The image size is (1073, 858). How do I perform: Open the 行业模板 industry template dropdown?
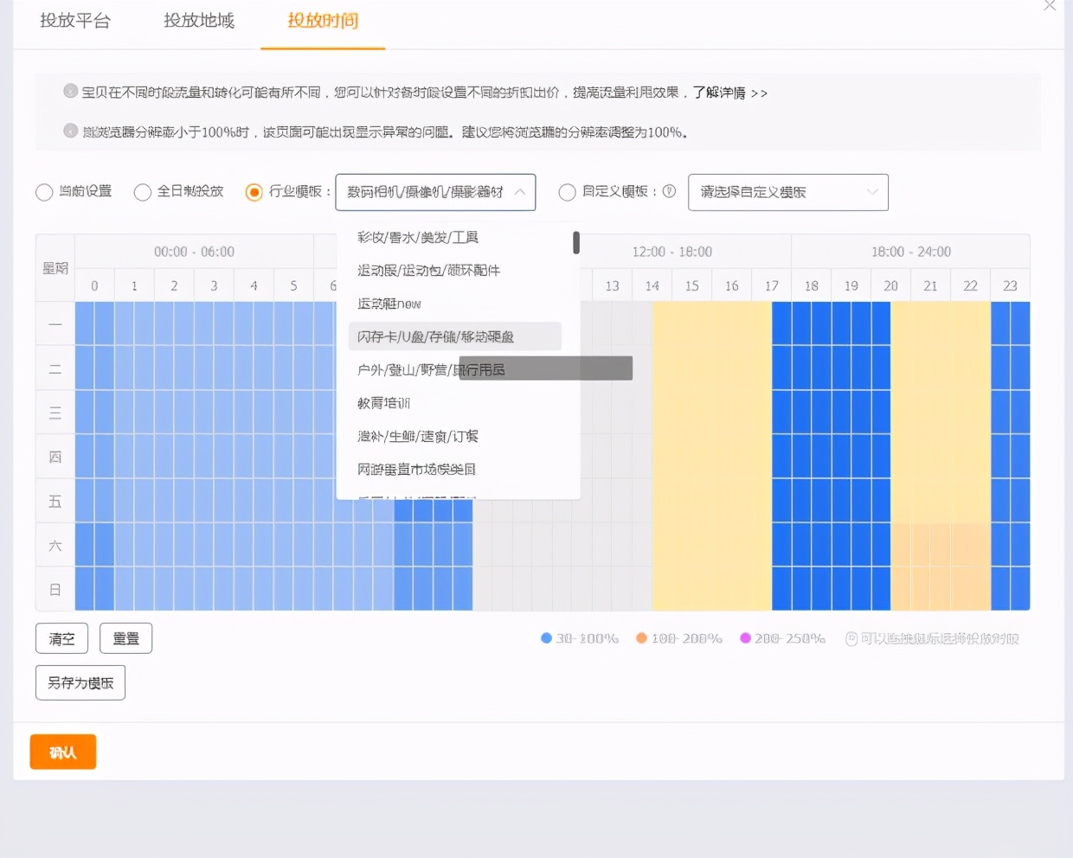[x=435, y=192]
